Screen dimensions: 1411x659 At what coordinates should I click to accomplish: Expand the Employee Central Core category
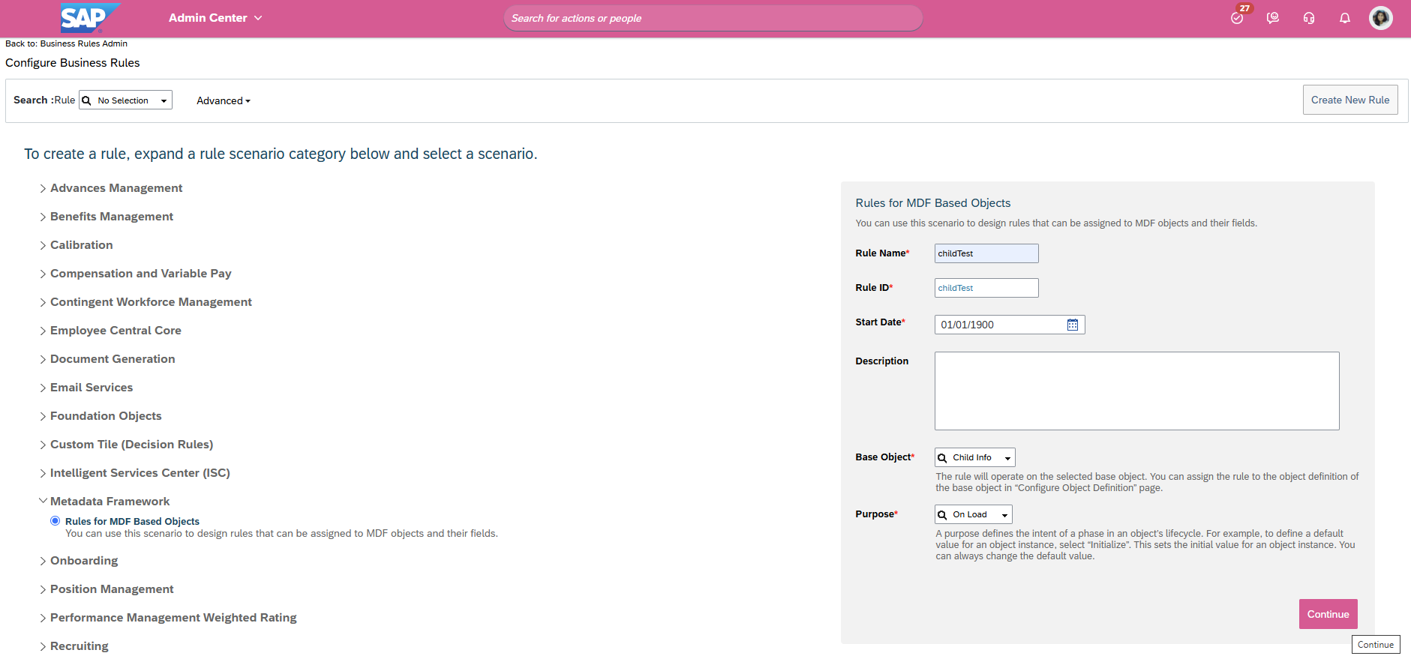[110, 331]
